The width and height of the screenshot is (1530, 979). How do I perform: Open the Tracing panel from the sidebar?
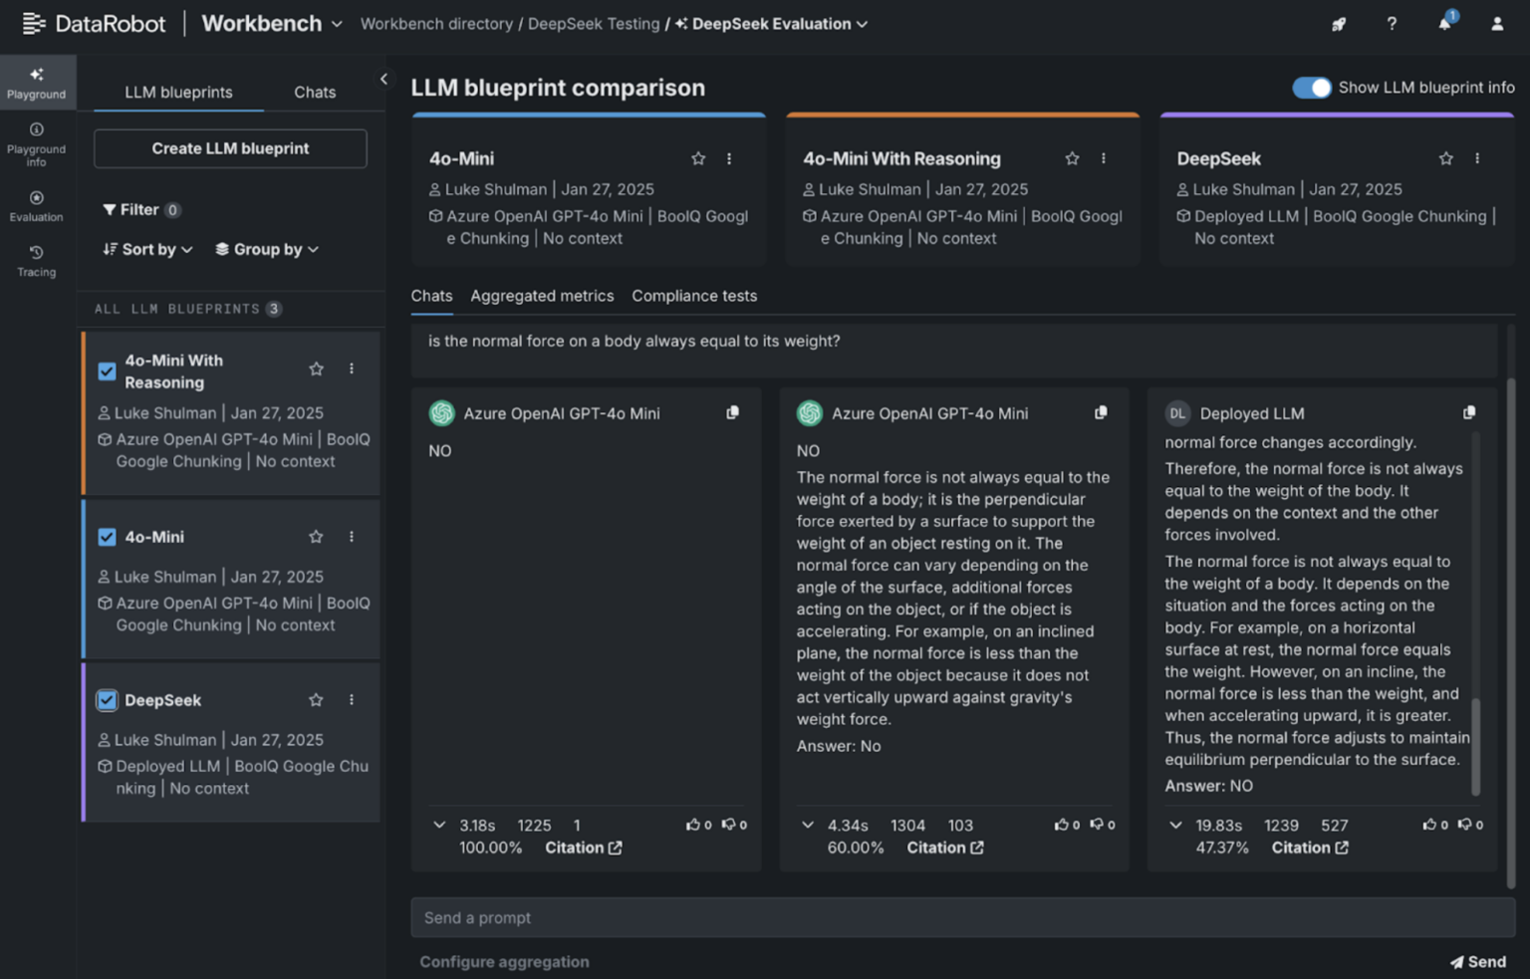[x=37, y=261]
